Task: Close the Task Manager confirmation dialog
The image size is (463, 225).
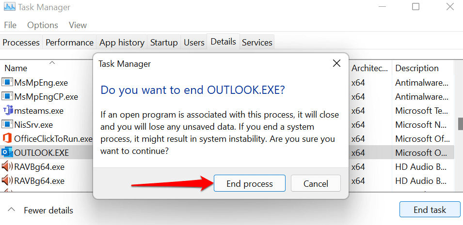Action: [x=336, y=63]
